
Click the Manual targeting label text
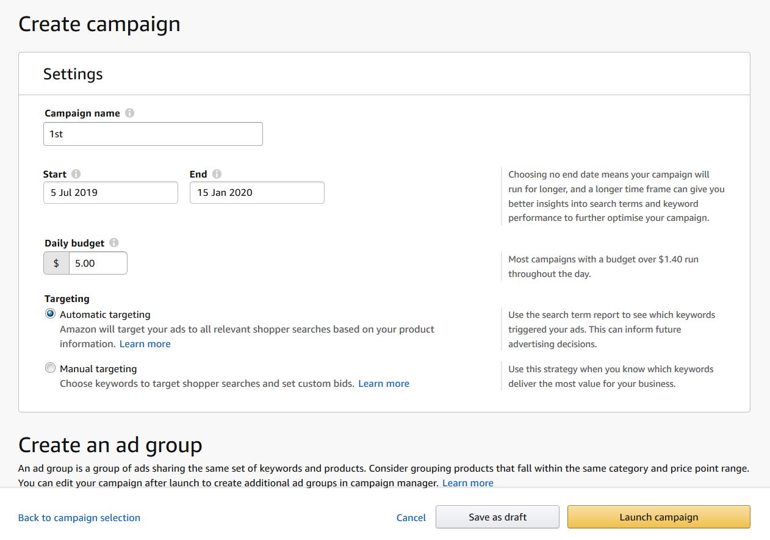pos(98,369)
